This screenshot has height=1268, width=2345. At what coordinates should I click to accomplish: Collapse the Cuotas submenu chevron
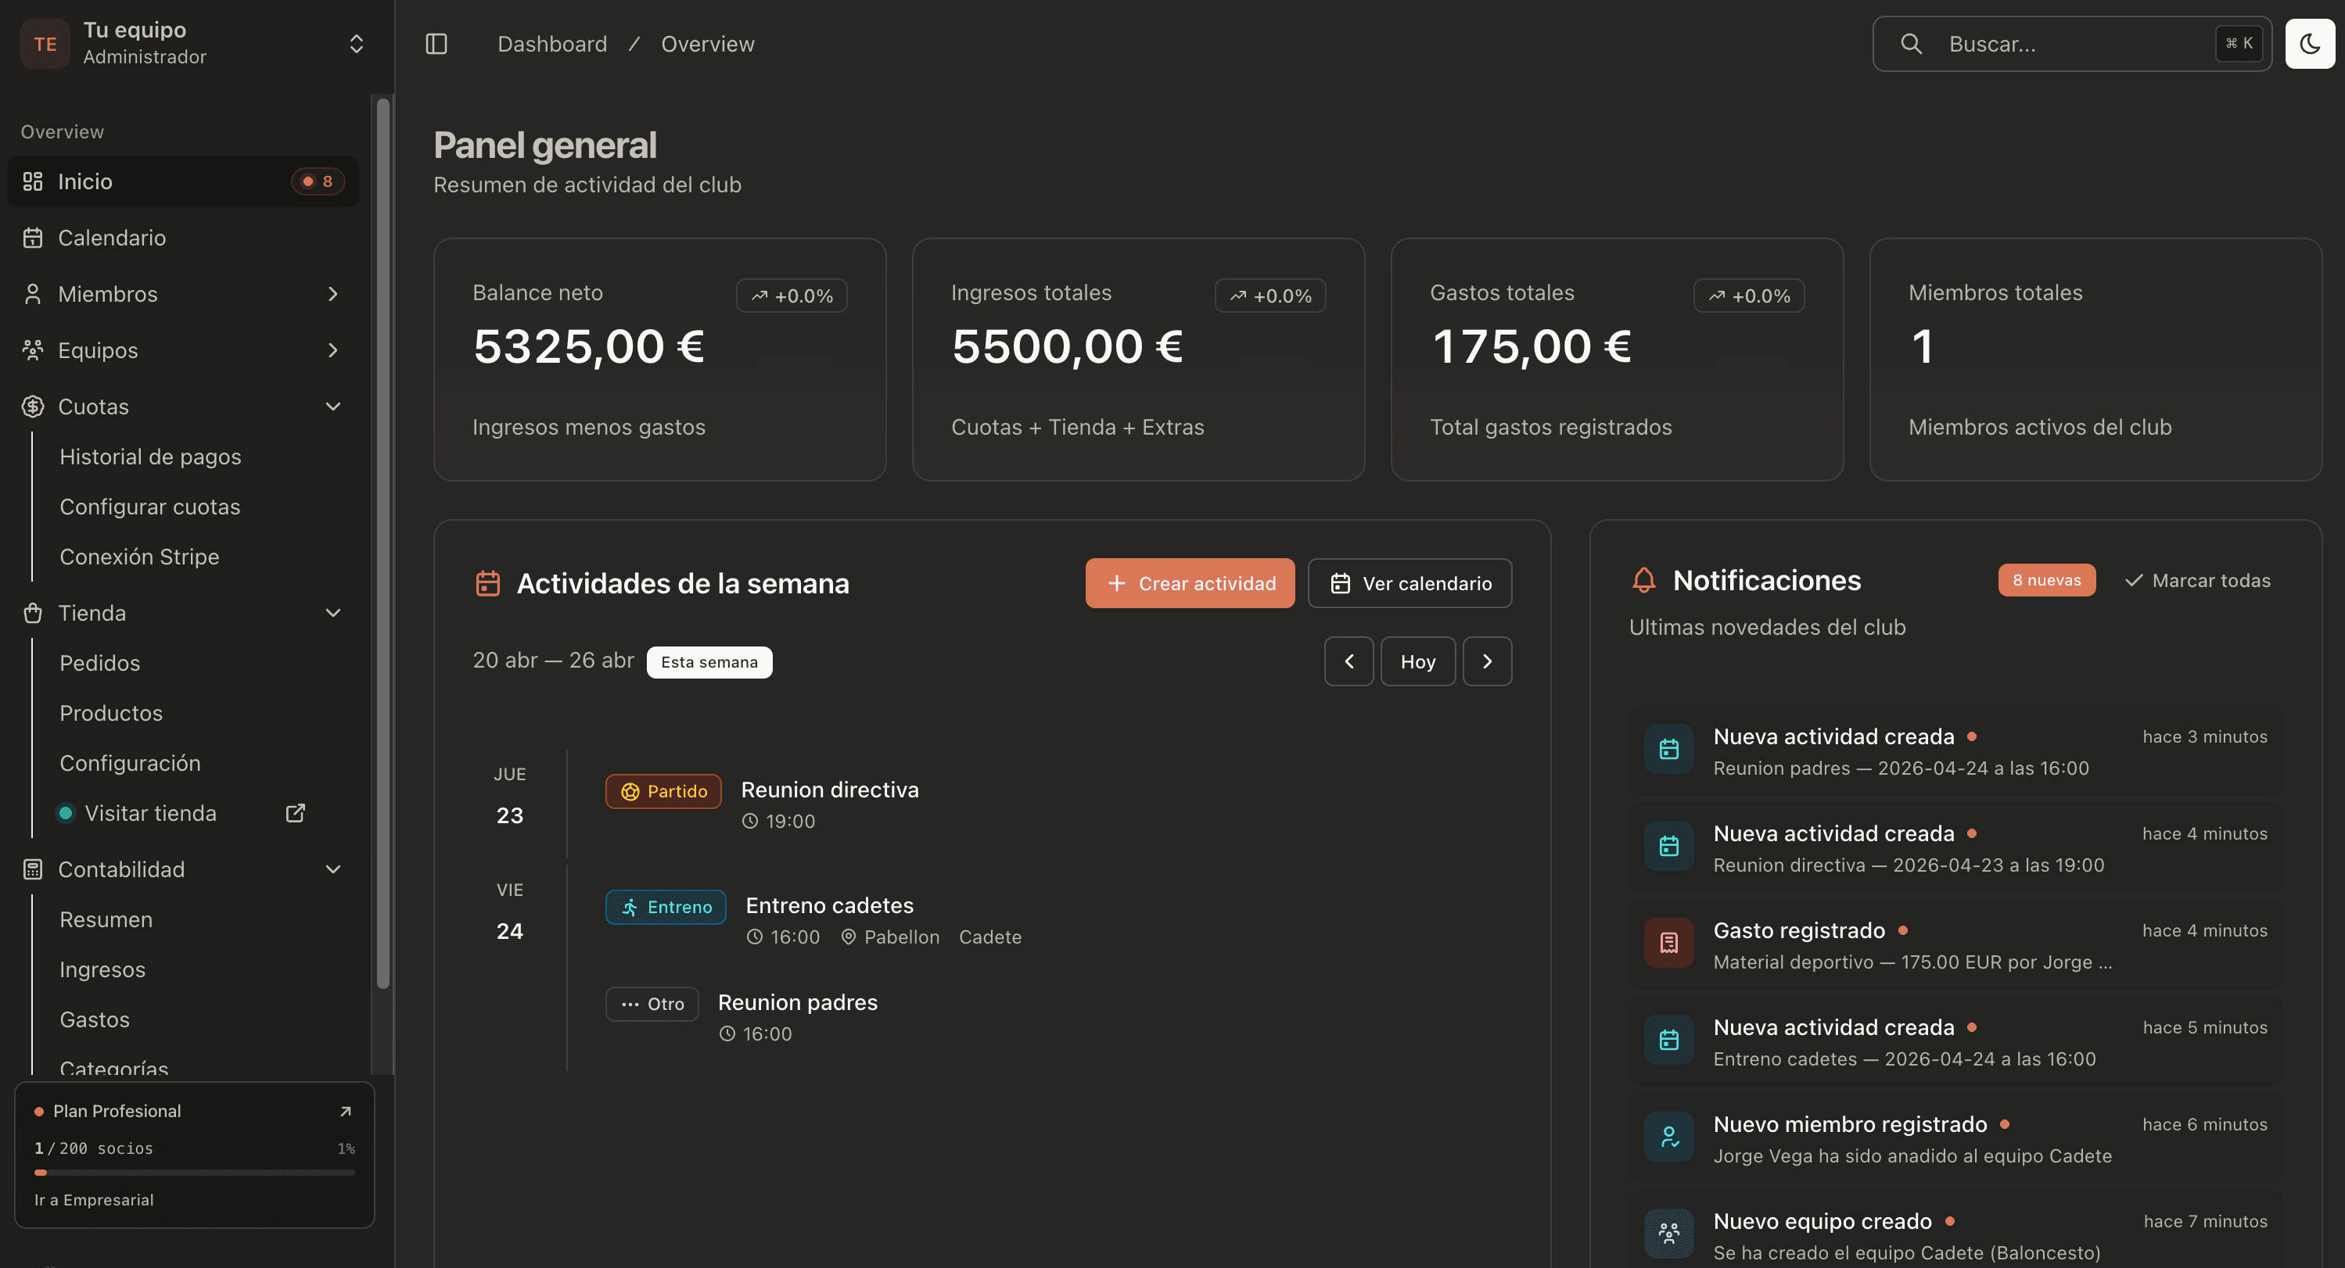[332, 407]
